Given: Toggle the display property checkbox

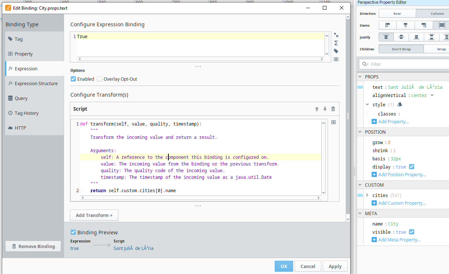Looking at the screenshot, I should click(x=412, y=167).
